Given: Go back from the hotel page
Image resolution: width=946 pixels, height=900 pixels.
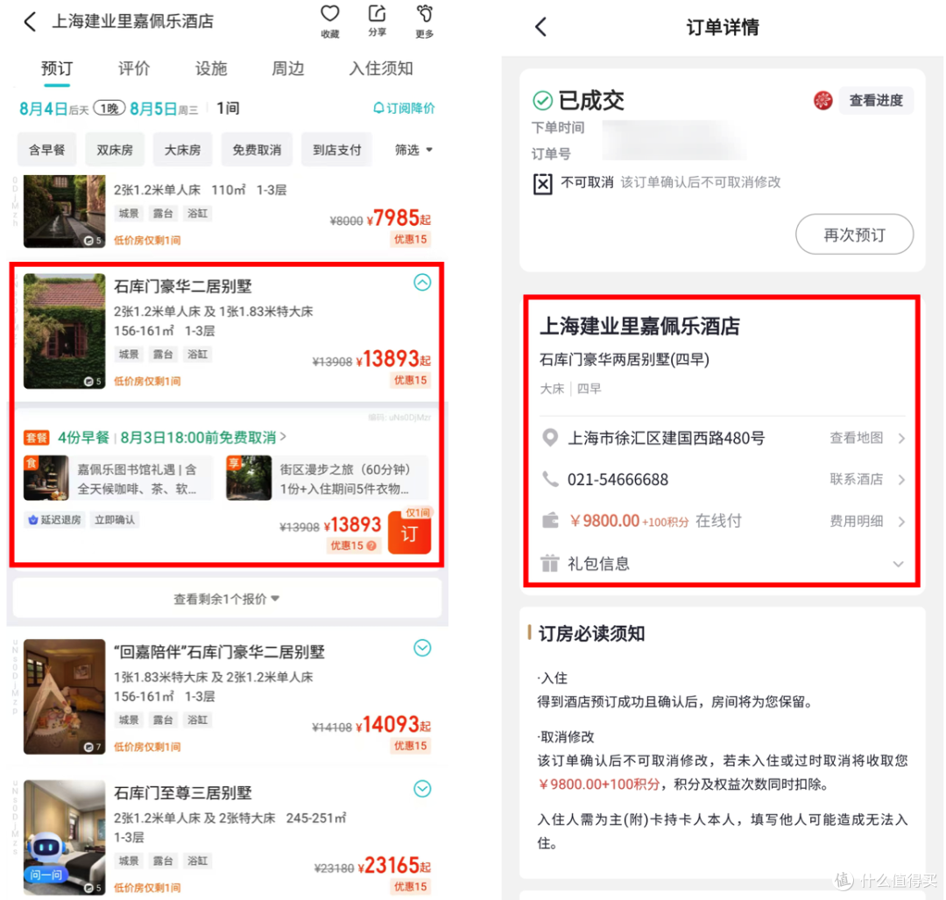Looking at the screenshot, I should click(x=30, y=22).
